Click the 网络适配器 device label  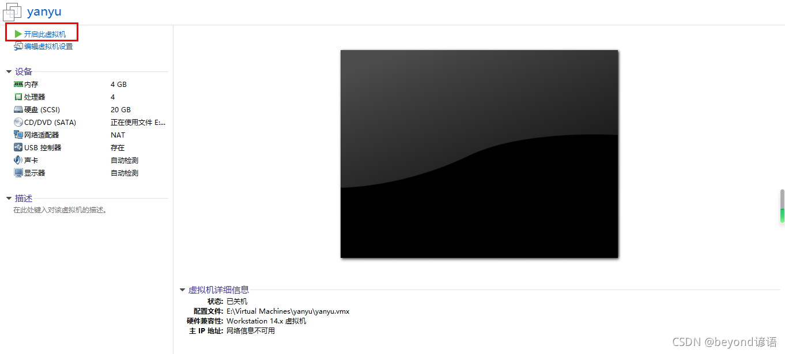pos(41,135)
